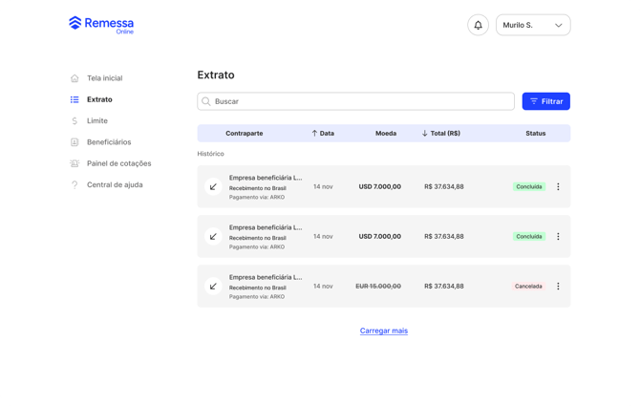This screenshot has width=640, height=406.
Task: Click the house icon beside Tela inicial
Action: [75, 78]
